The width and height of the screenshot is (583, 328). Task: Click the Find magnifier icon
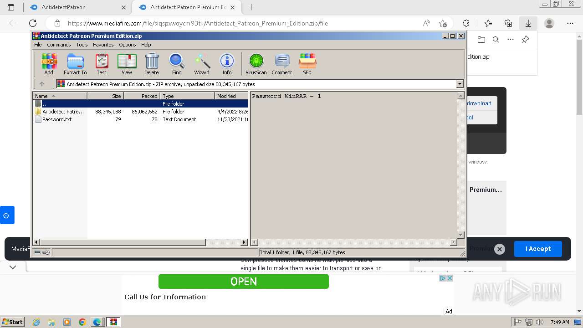177,64
